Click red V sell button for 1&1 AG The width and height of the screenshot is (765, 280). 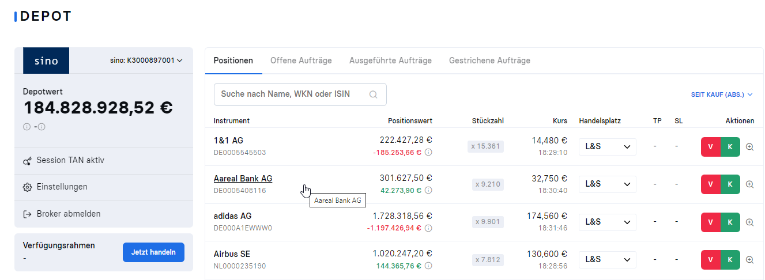[x=711, y=147]
